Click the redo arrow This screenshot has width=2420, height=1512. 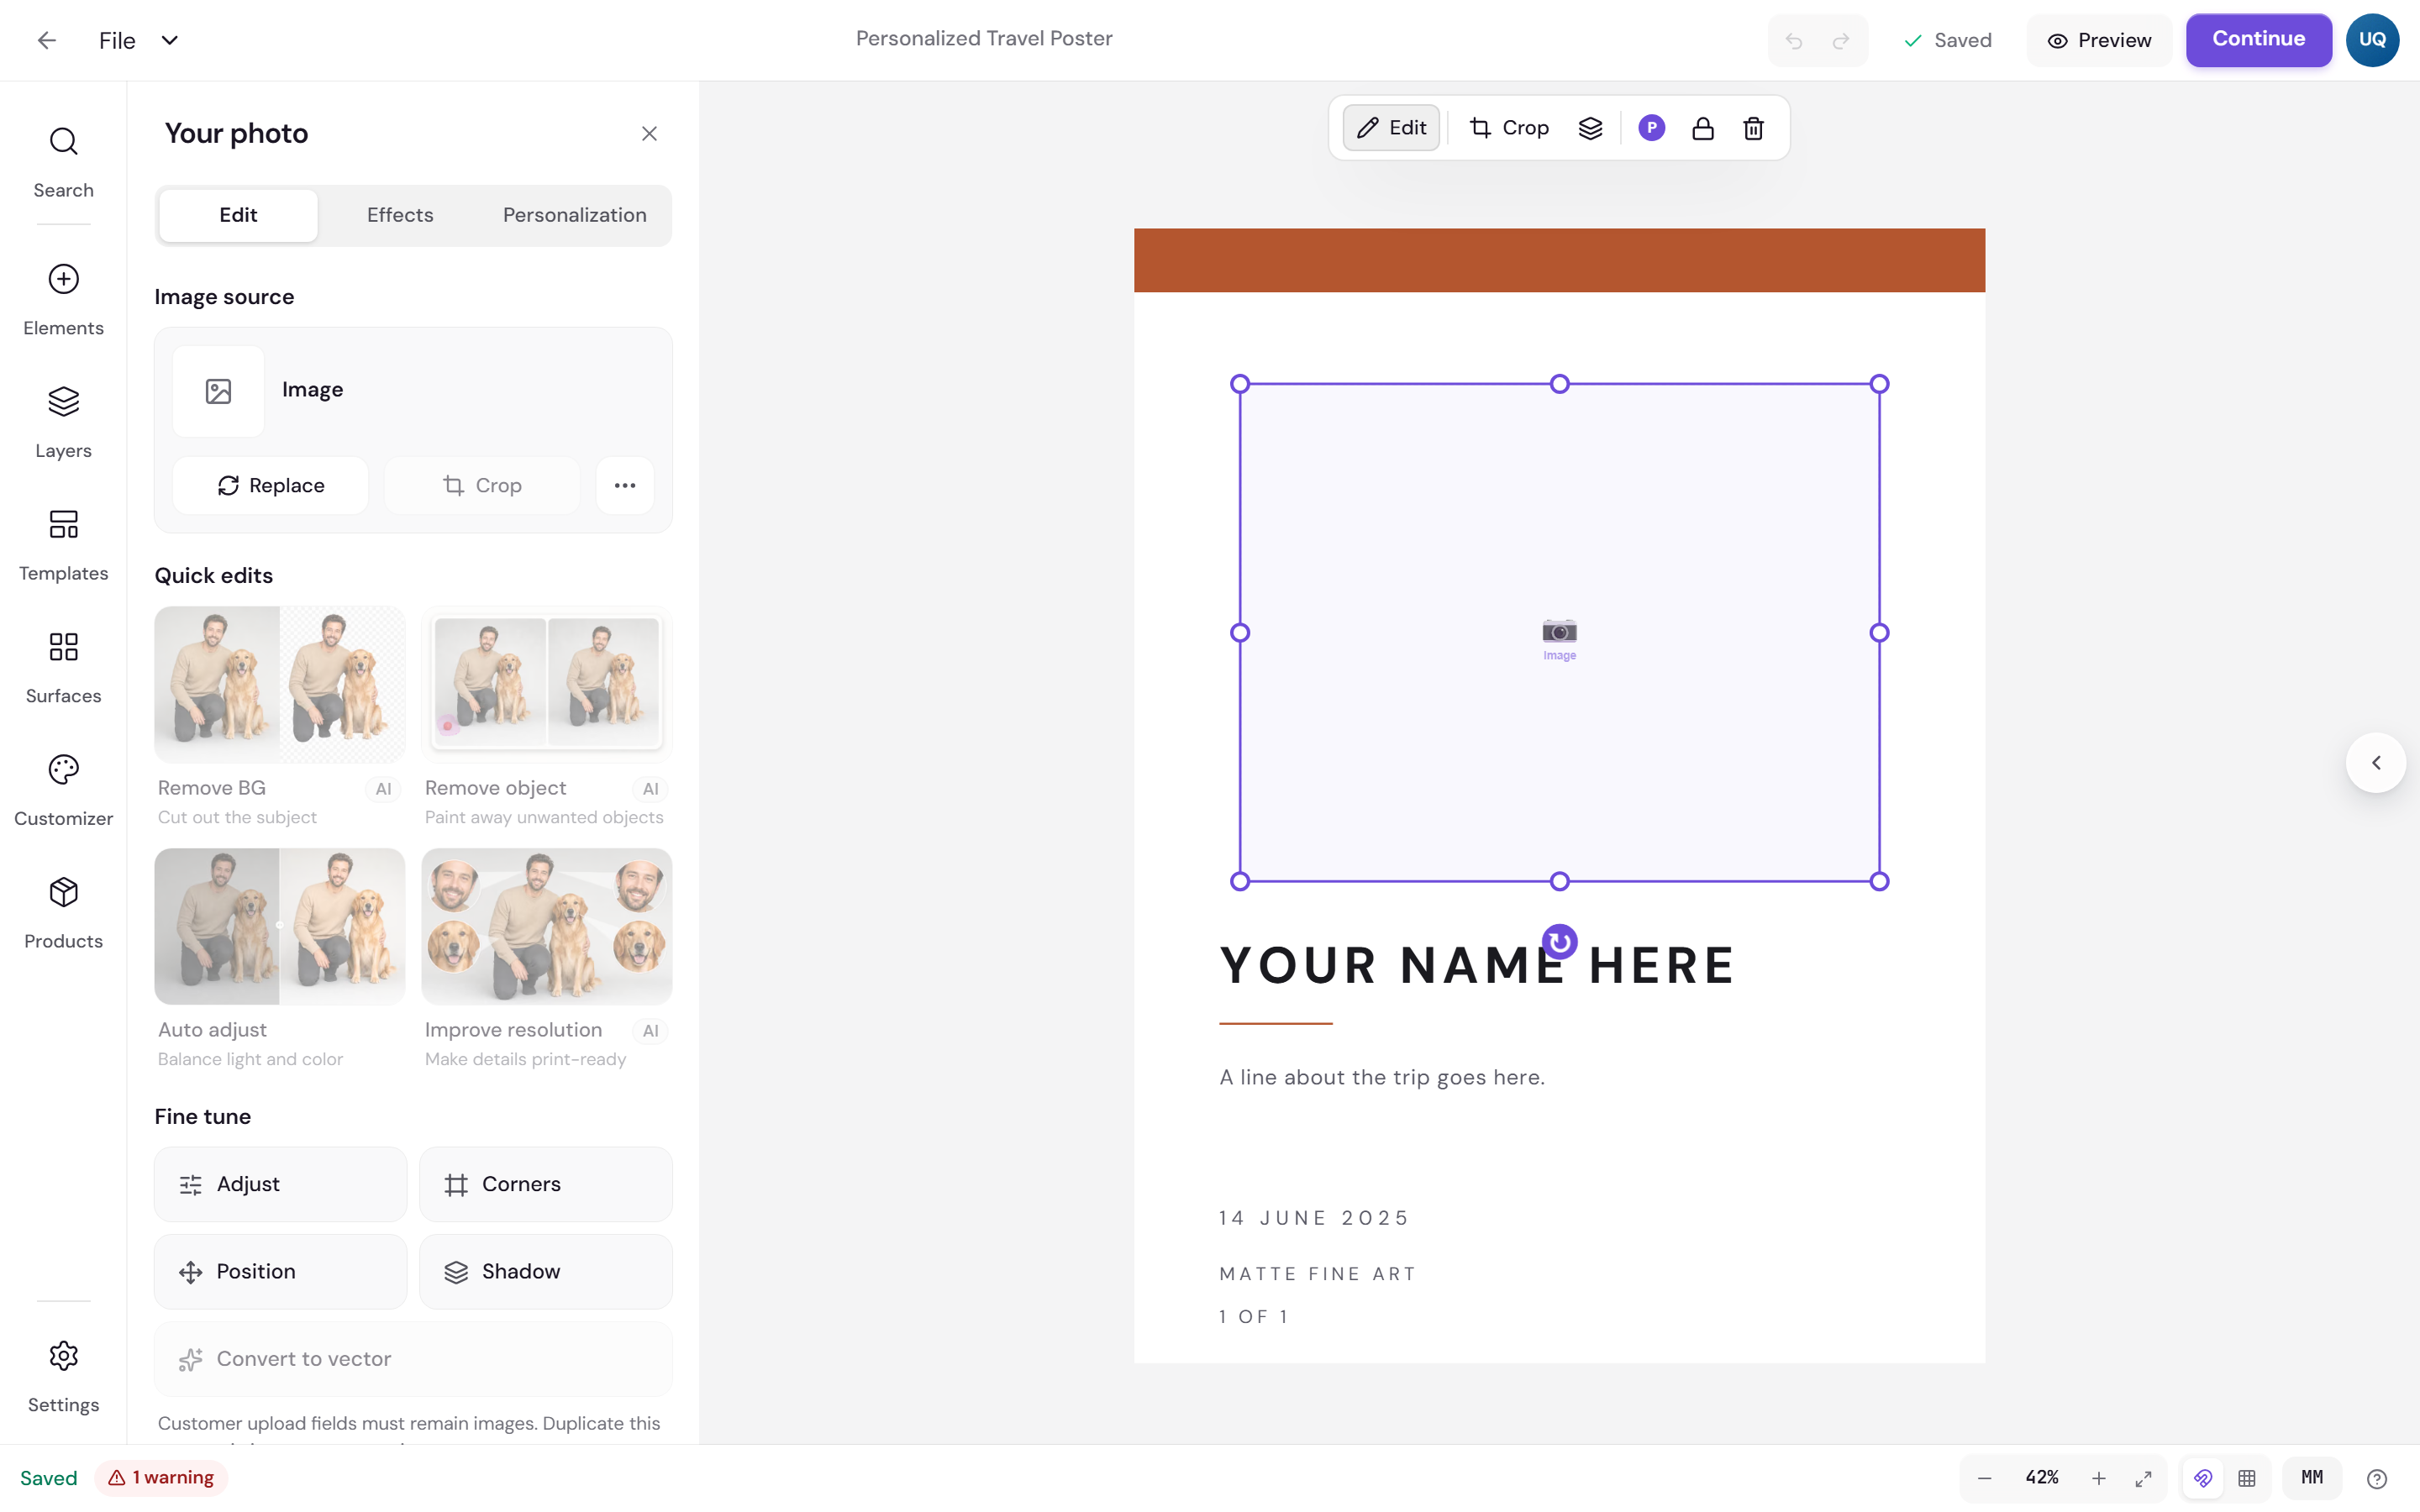click(1841, 41)
